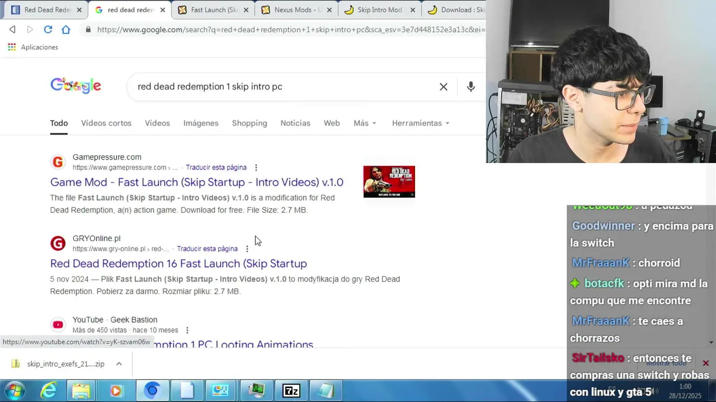Screen dimensions: 716x402
Task: Click the Google logo
Action: [x=76, y=85]
